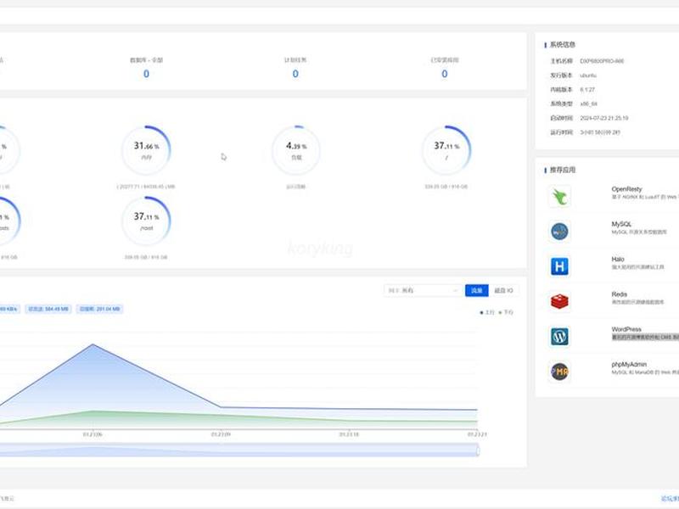Click the 4.39% load gauge
This screenshot has width=679, height=509.
pos(296,150)
